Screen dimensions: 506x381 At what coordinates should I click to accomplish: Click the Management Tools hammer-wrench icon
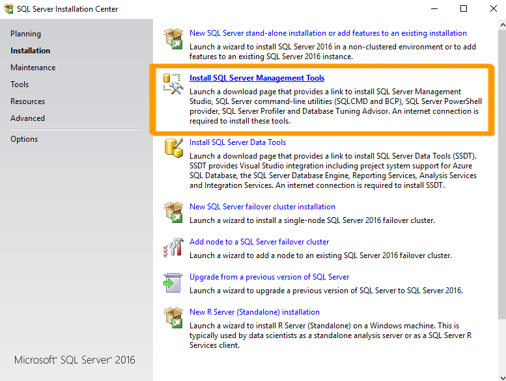tap(173, 84)
